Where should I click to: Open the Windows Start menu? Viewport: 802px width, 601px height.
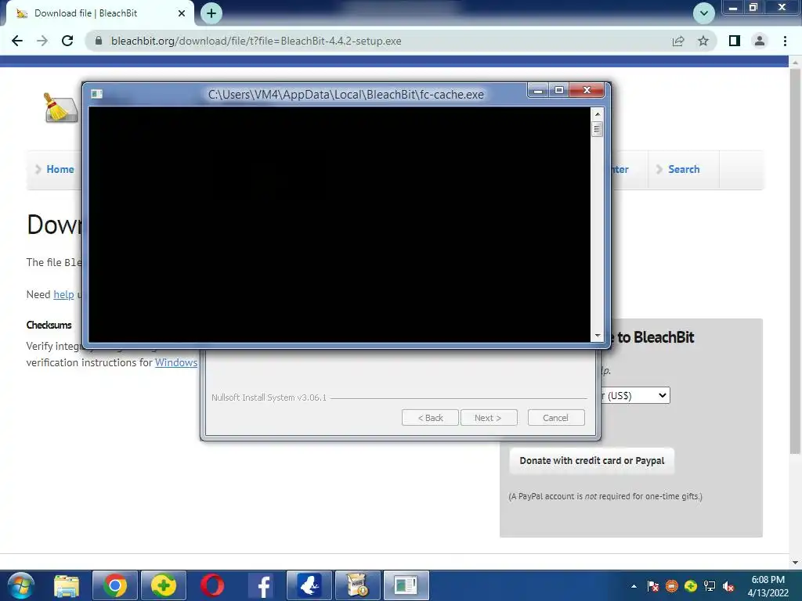pos(20,585)
